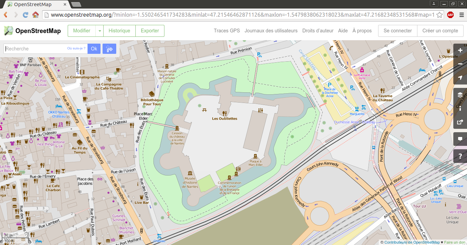Click the café icon above Le Café Charbon
The image size is (467, 245).
[x=53, y=181]
